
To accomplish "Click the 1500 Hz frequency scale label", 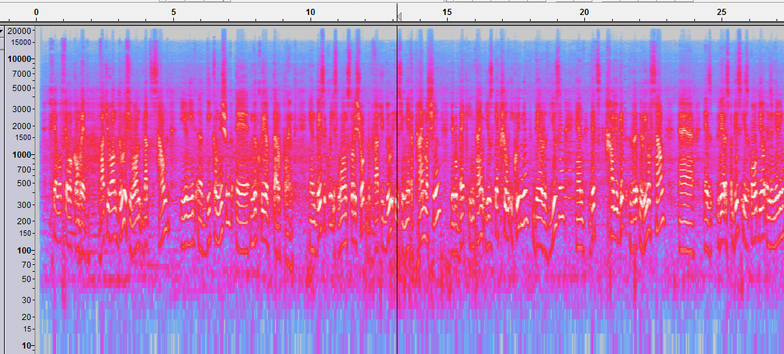I will coord(22,137).
